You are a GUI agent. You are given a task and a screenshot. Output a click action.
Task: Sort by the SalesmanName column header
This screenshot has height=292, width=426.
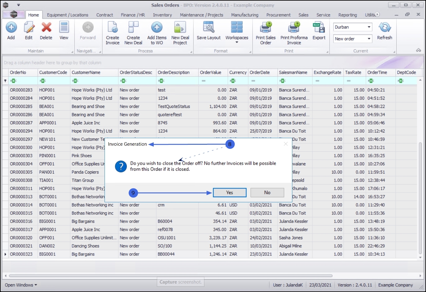tap(295, 73)
